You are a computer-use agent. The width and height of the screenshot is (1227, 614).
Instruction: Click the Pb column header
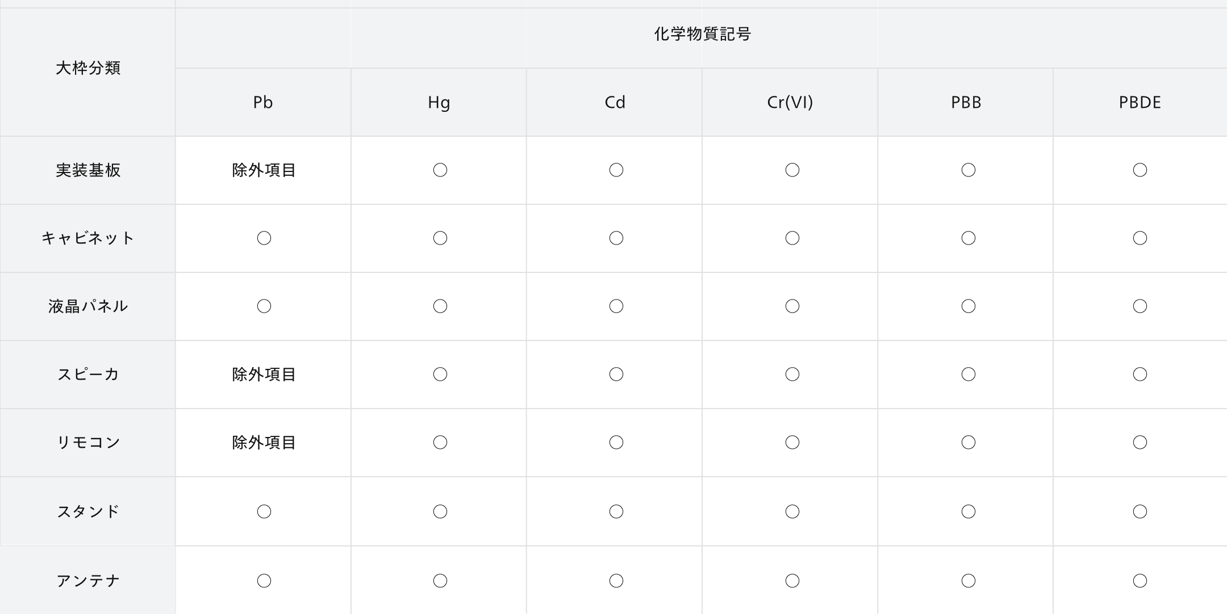click(x=263, y=102)
